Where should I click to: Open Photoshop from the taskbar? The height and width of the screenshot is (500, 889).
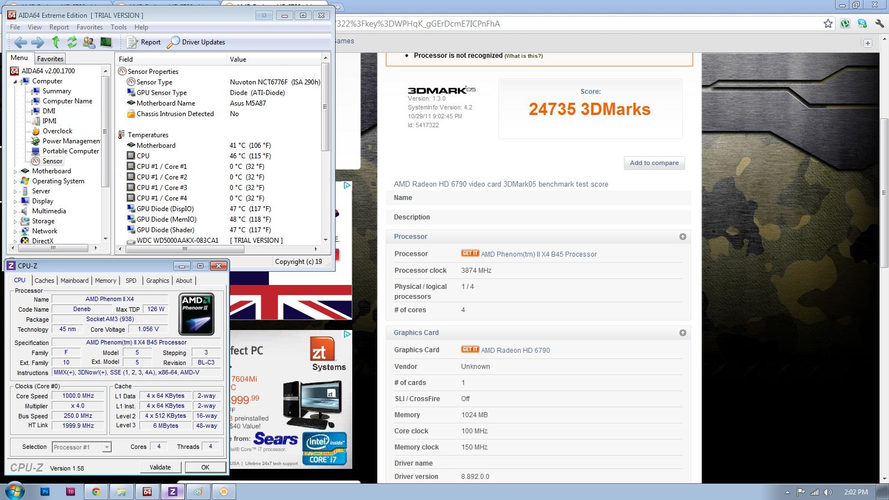click(x=45, y=492)
